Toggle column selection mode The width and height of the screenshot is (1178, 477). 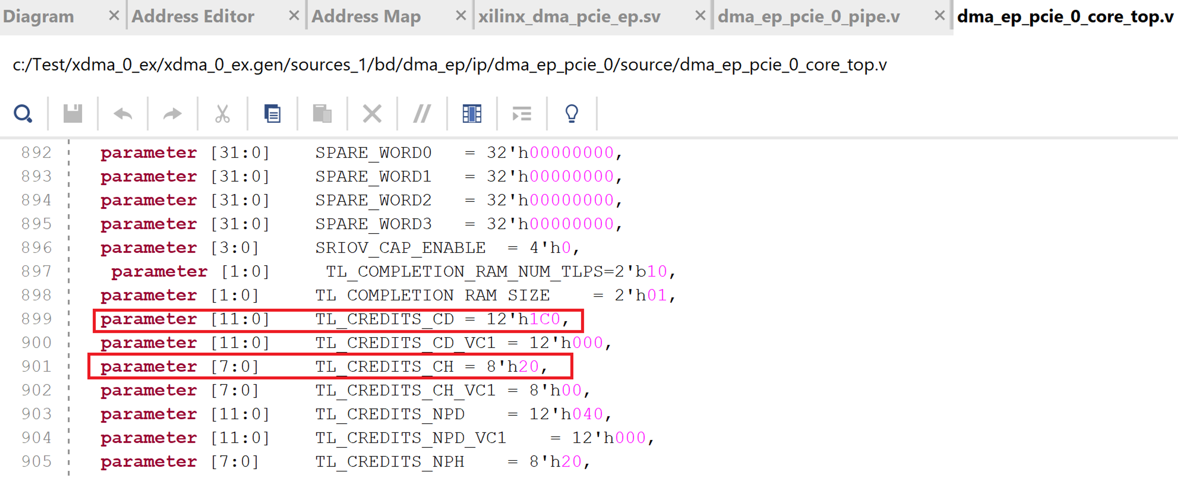472,113
